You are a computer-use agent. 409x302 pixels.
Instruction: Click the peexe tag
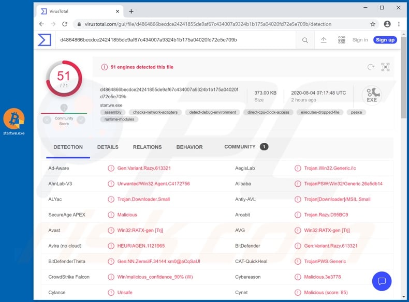356,112
